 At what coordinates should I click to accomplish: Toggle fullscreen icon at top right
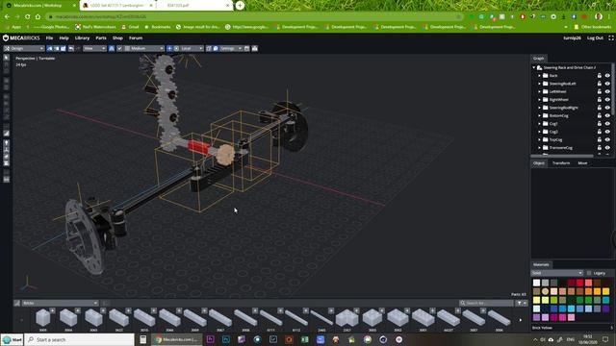click(611, 38)
